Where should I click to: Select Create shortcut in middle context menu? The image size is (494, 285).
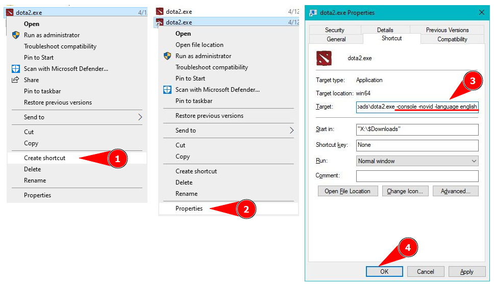pyautogui.click(x=196, y=171)
